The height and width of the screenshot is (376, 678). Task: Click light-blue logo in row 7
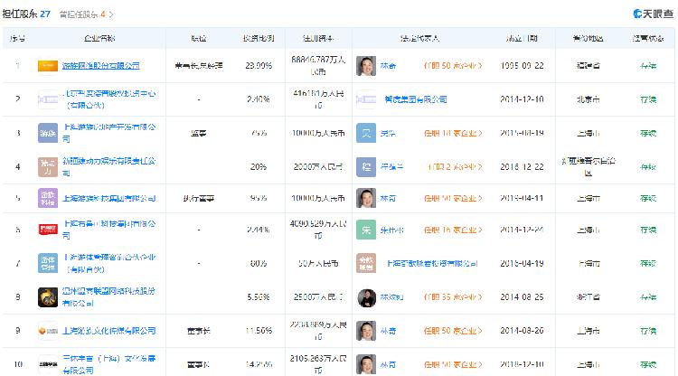click(x=48, y=263)
